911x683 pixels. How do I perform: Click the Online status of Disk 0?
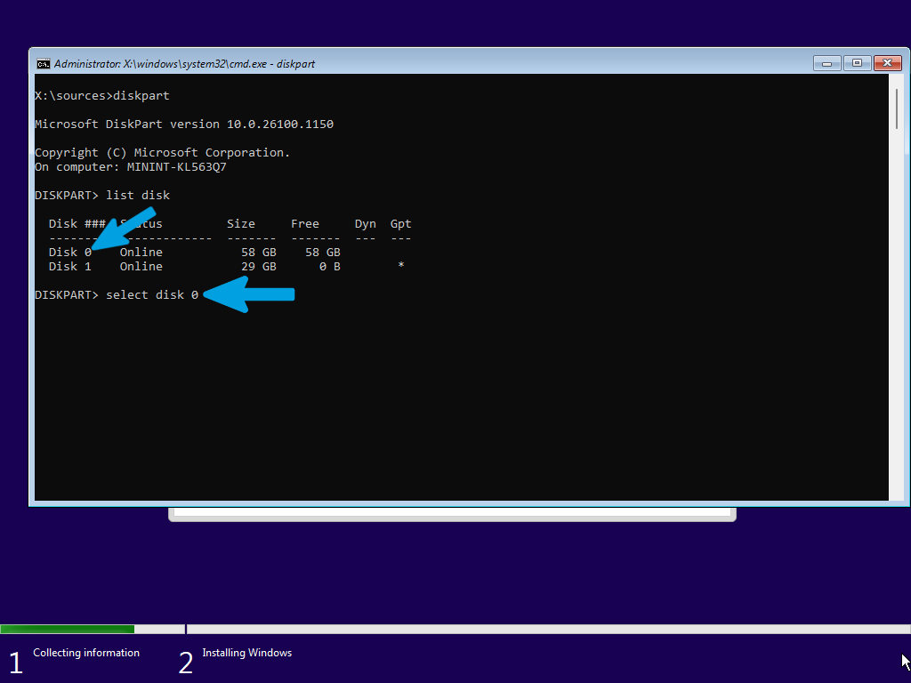click(141, 253)
